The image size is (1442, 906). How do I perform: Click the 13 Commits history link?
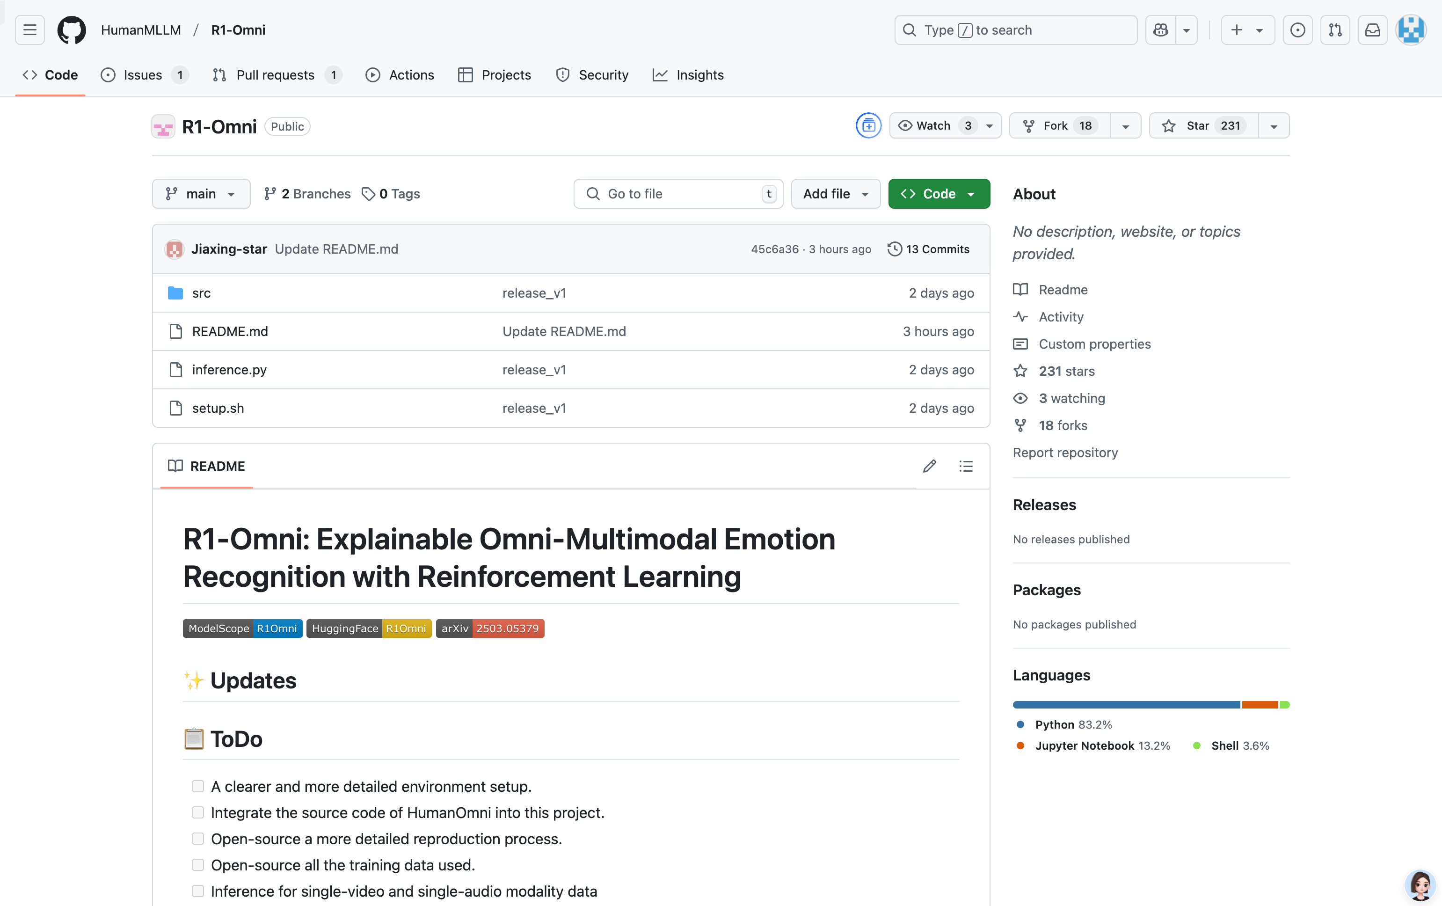coord(928,249)
